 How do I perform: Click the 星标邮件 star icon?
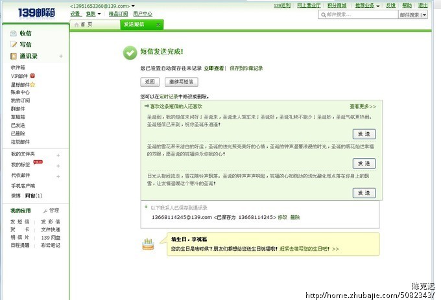pos(32,84)
